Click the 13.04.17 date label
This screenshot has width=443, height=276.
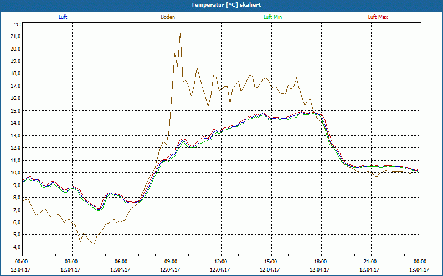click(419, 269)
